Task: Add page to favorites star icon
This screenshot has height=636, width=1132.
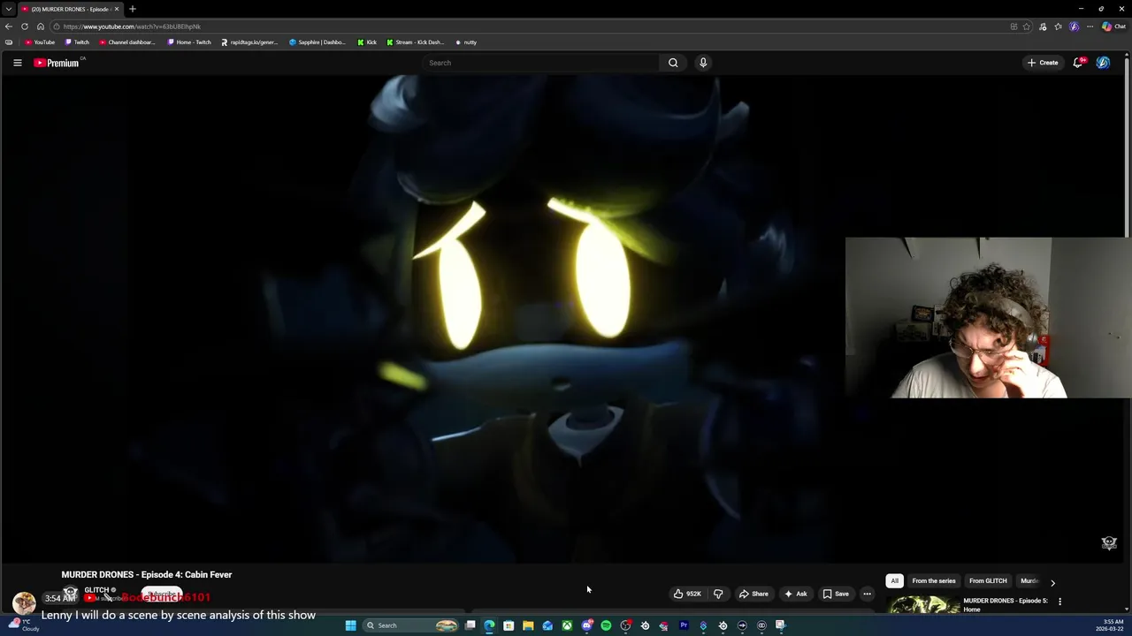Action: point(1027,26)
